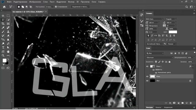
Task: Delete layer with trash icon
Action: point(190,103)
